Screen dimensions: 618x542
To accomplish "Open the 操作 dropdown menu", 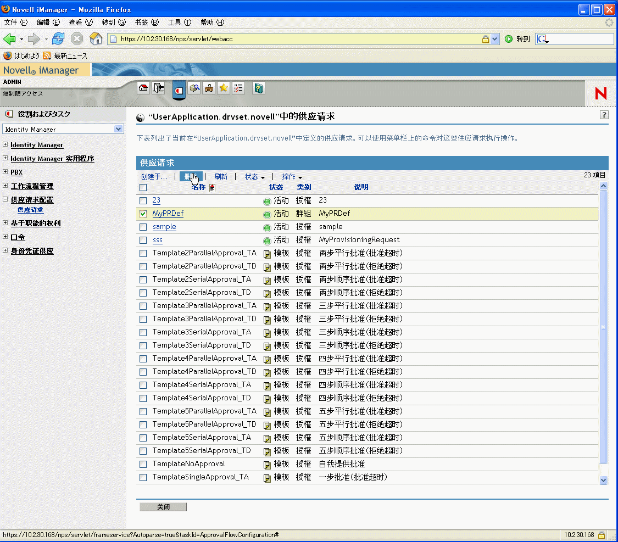I will [292, 177].
